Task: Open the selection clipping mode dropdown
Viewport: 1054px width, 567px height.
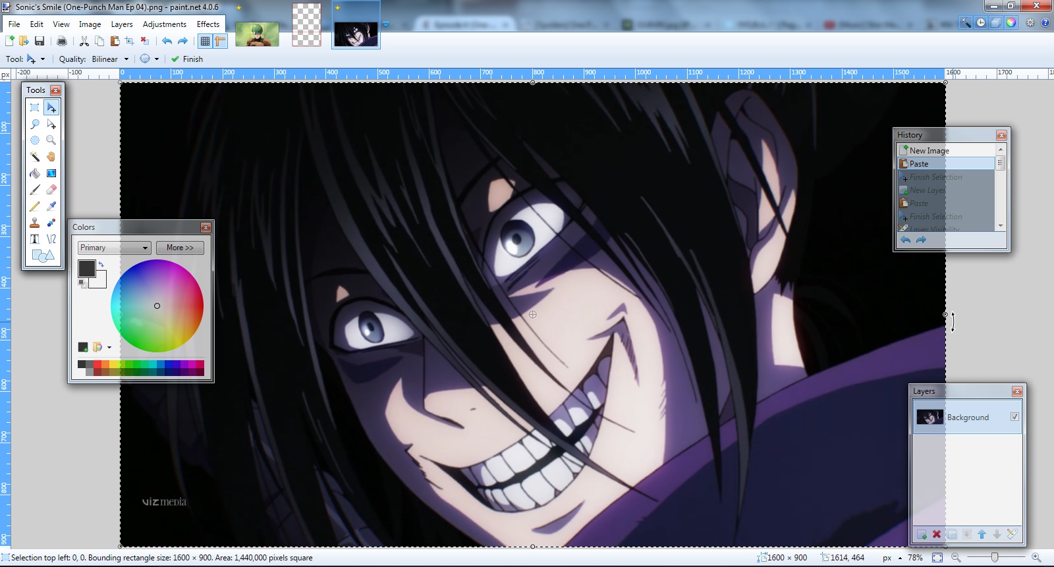Action: 150,59
